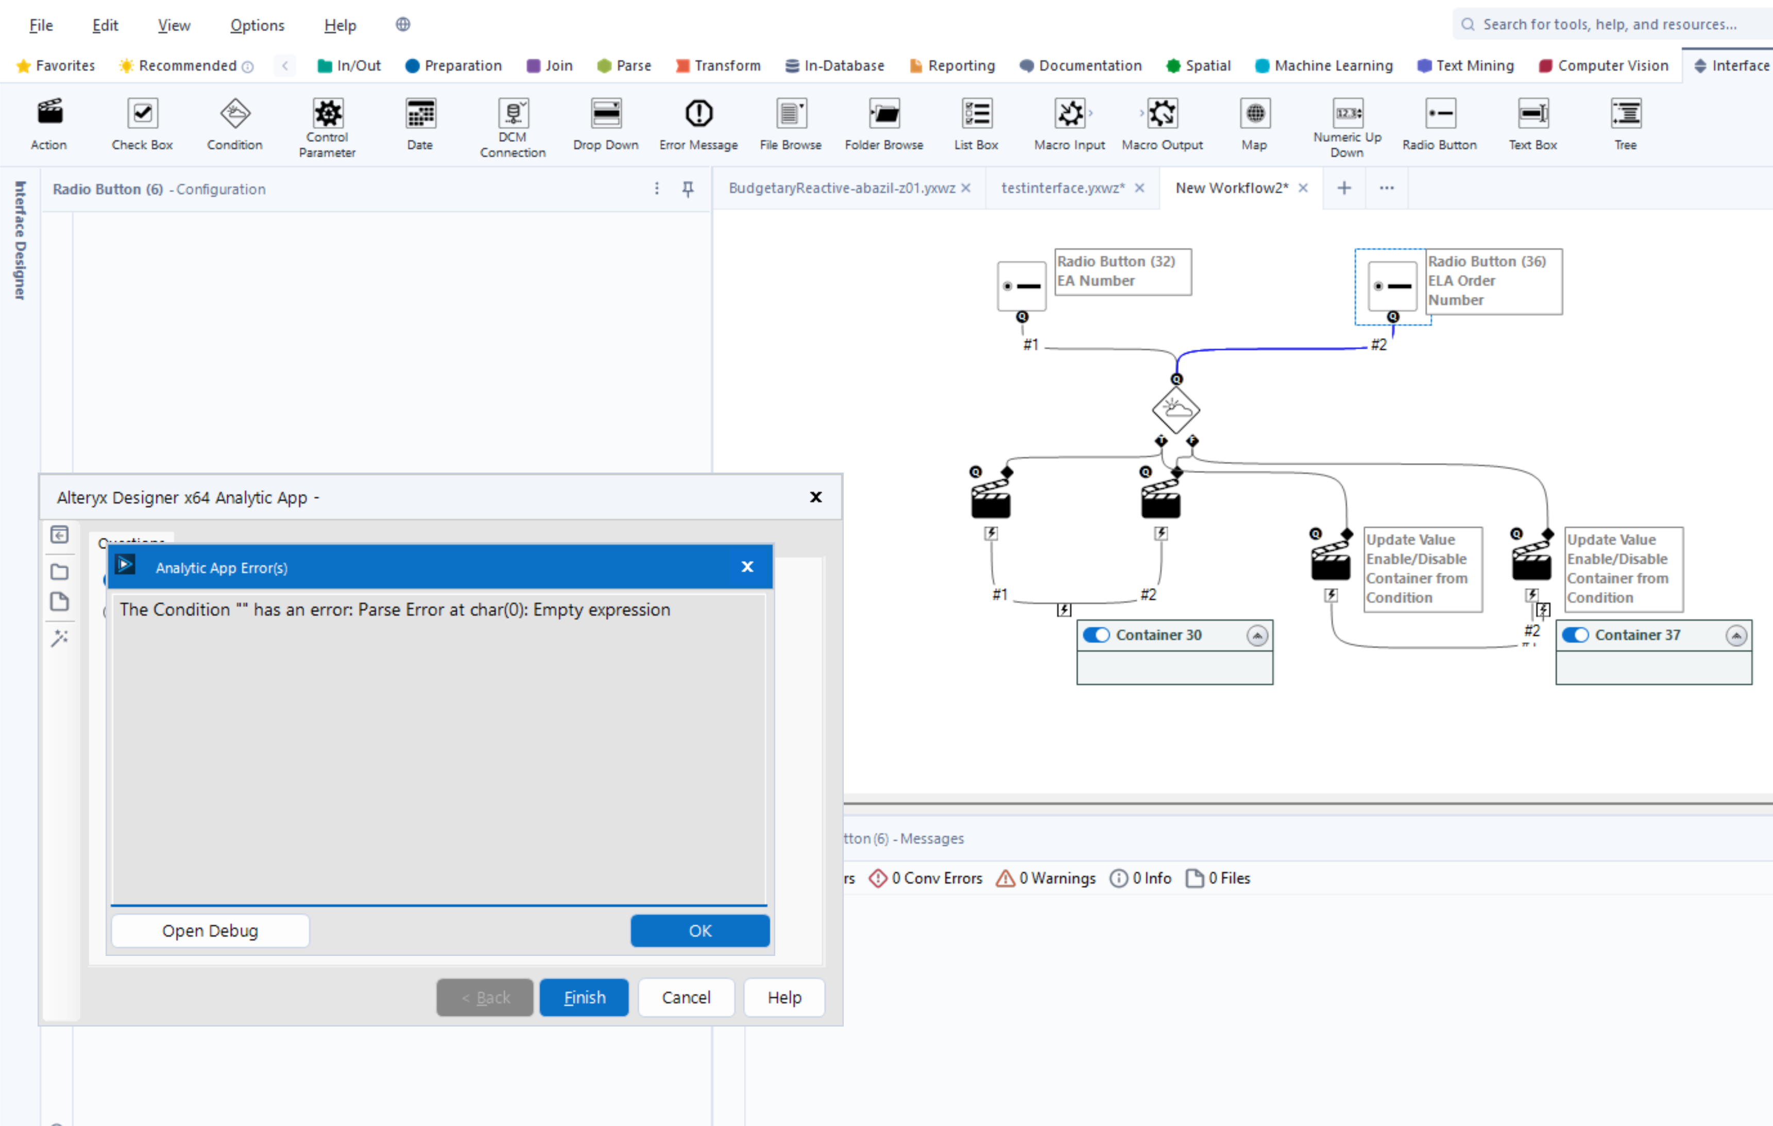Screen dimensions: 1773x1126
Task: Collapse Container 37
Action: click(1737, 634)
